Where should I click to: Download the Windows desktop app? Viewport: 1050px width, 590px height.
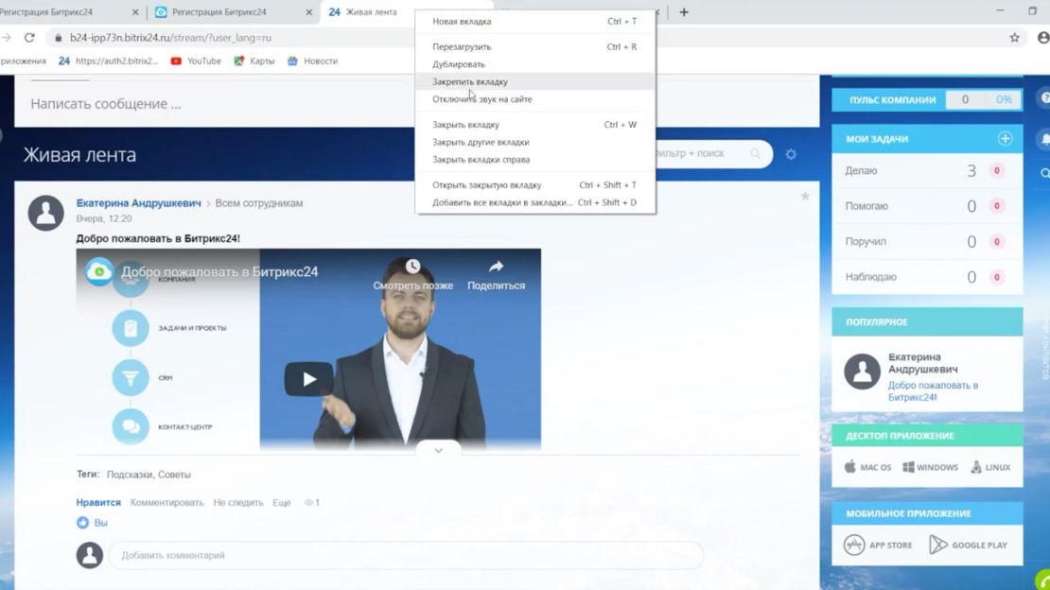point(930,467)
